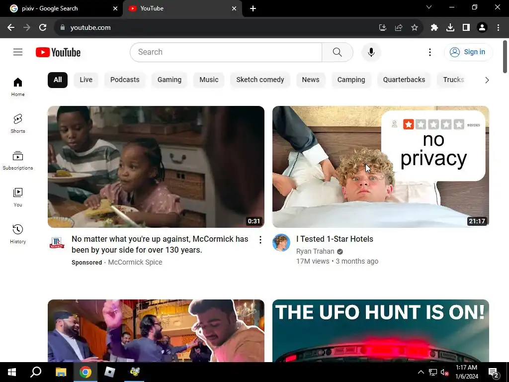Open the Chrome three-dot menu
This screenshot has height=382, width=509.
pyautogui.click(x=498, y=28)
